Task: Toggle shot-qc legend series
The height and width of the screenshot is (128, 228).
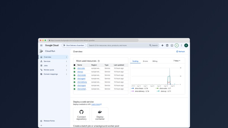Action: 164,91
